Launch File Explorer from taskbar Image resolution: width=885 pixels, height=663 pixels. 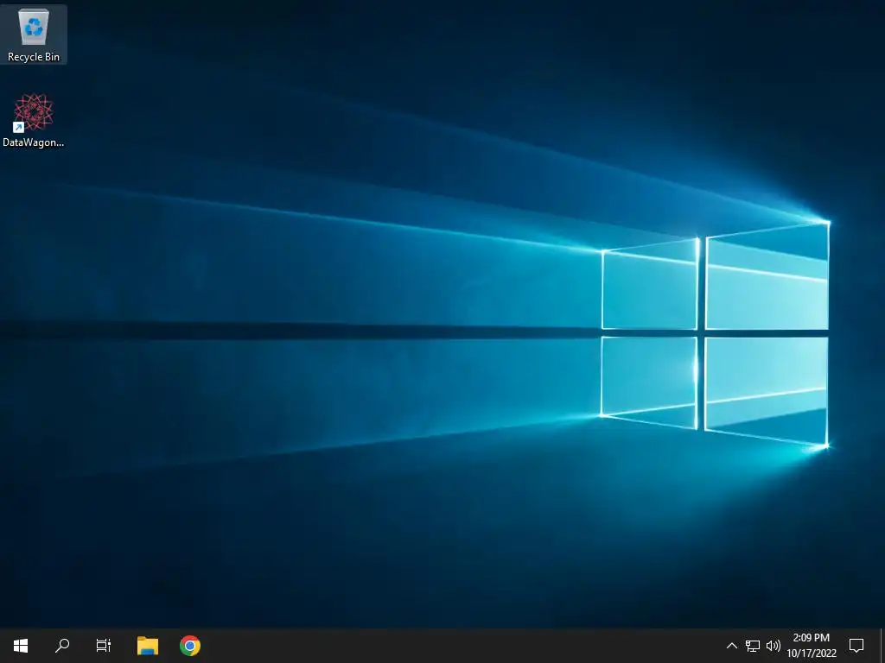tap(147, 646)
